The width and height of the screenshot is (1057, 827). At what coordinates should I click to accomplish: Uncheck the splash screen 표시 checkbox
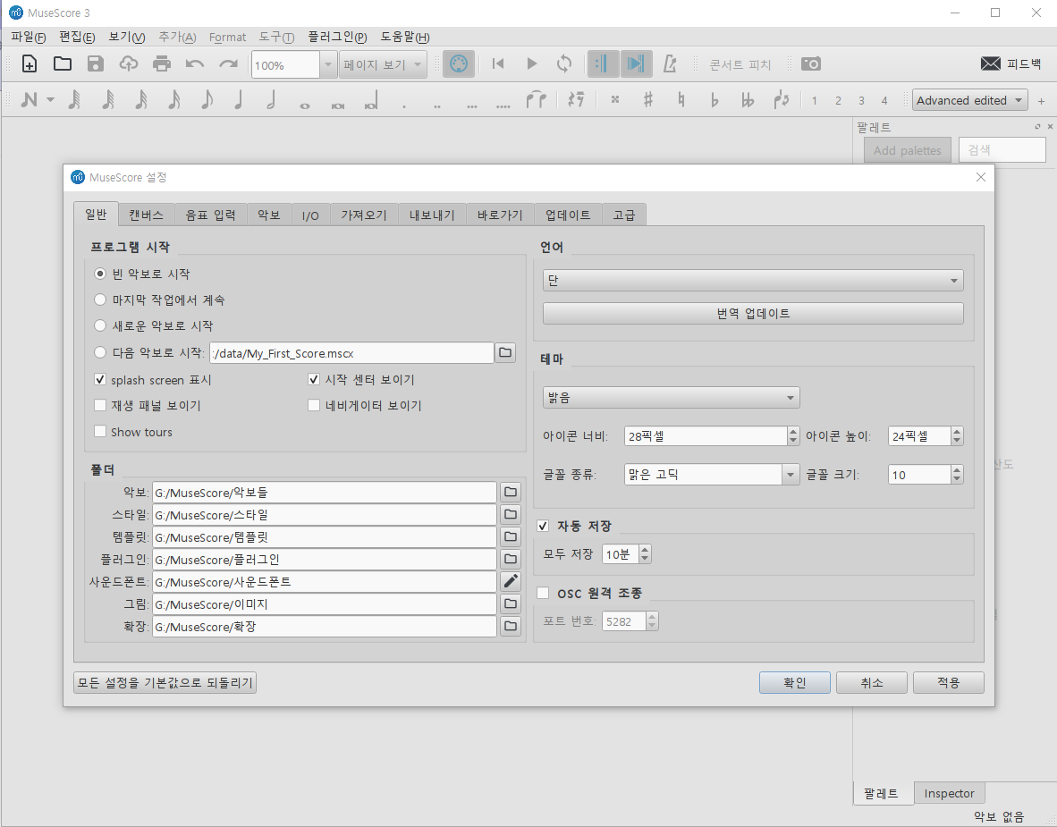(100, 379)
